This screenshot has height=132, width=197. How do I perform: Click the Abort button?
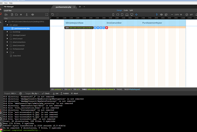(75, 93)
